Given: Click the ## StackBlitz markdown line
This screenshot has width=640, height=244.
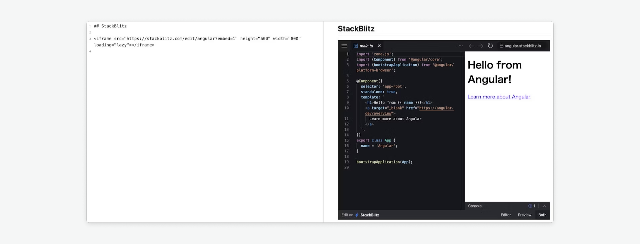Looking at the screenshot, I should pyautogui.click(x=110, y=26).
